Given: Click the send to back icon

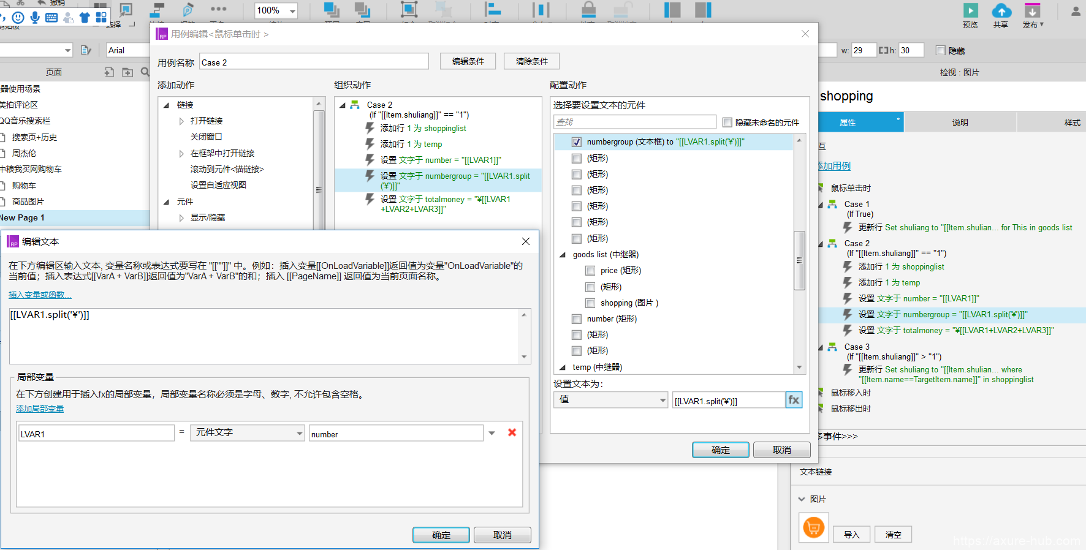Looking at the screenshot, I should click(363, 9).
